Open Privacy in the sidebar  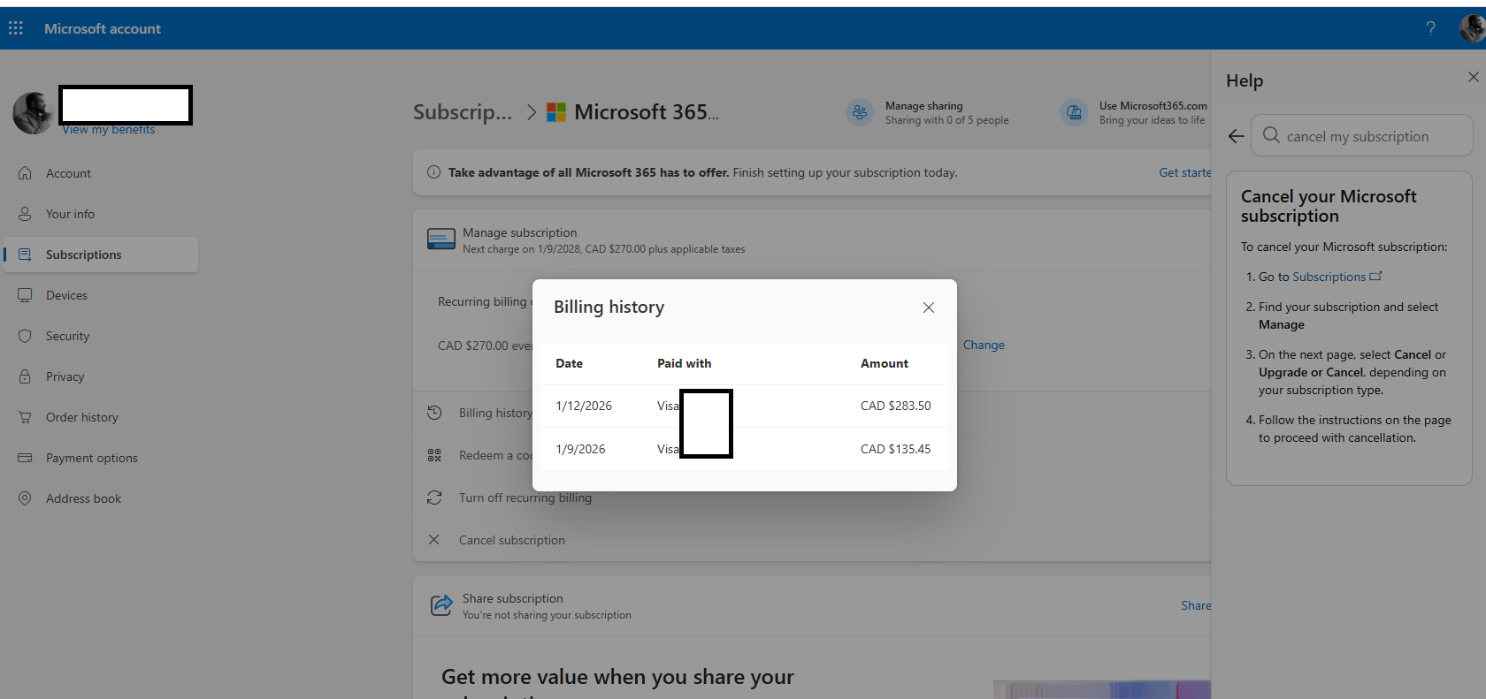tap(101, 376)
